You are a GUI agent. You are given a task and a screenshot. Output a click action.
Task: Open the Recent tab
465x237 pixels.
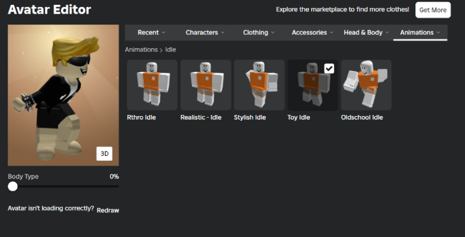point(151,33)
